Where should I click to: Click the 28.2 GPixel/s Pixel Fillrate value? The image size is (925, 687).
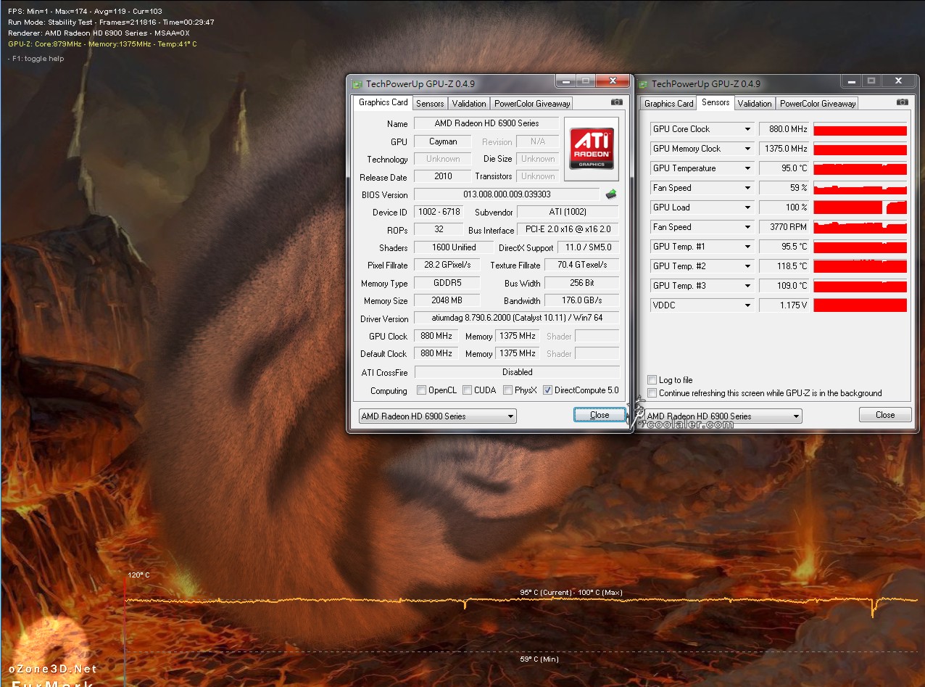point(447,266)
